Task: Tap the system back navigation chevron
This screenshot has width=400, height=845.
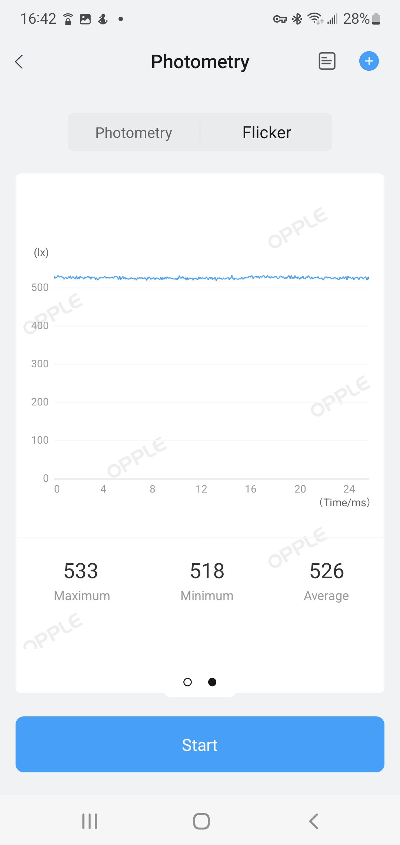Action: 313,821
